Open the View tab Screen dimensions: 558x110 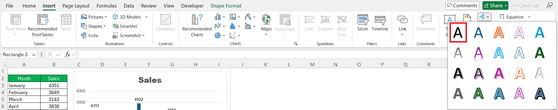coord(169,6)
